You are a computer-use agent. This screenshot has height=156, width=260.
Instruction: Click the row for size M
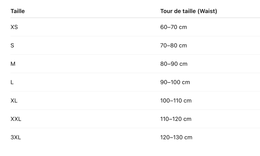pyautogui.click(x=135, y=64)
